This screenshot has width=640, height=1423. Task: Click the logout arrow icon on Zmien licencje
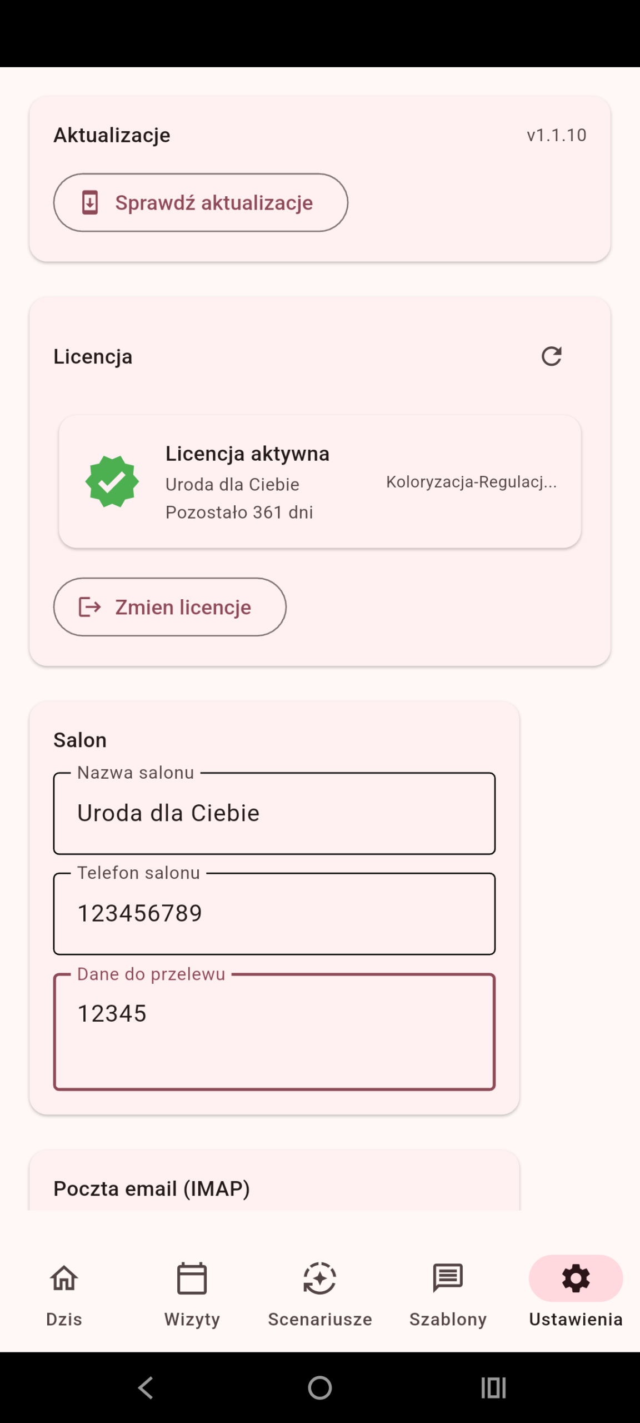click(x=89, y=607)
